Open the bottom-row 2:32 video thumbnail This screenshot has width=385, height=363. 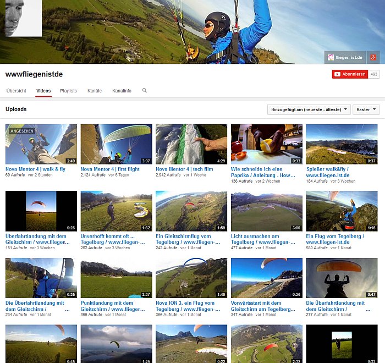[x=266, y=344]
